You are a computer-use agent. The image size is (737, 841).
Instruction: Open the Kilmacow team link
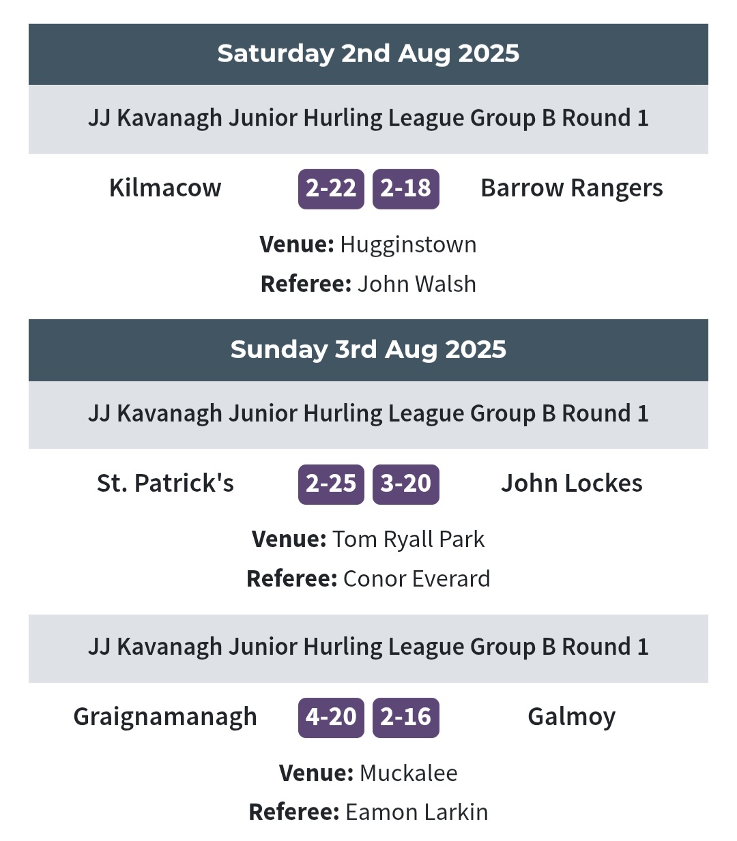tap(165, 188)
